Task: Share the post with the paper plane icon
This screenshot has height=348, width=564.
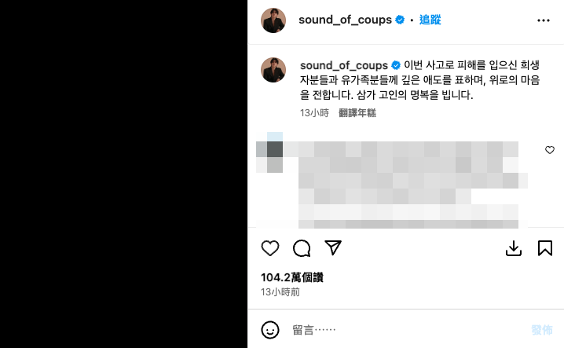Action: point(333,247)
